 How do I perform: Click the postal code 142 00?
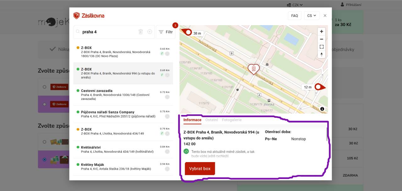point(189,144)
